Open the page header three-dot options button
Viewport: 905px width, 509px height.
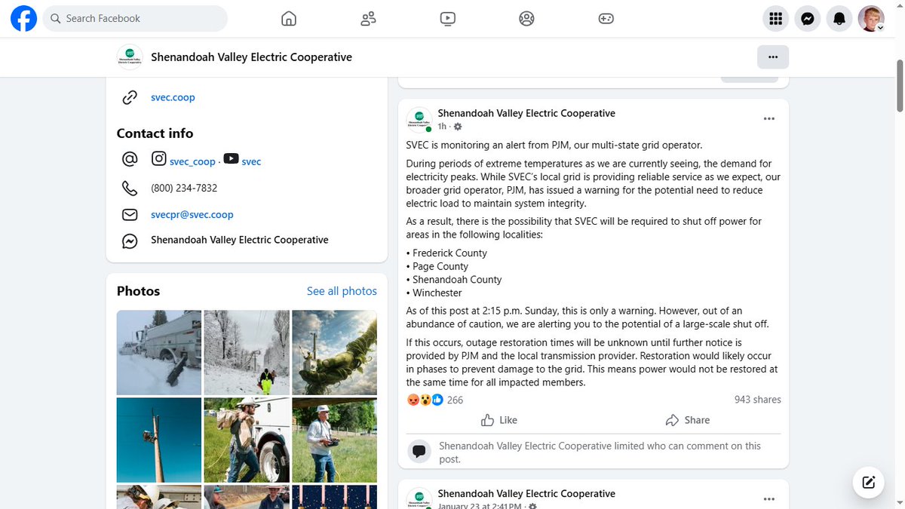[773, 57]
